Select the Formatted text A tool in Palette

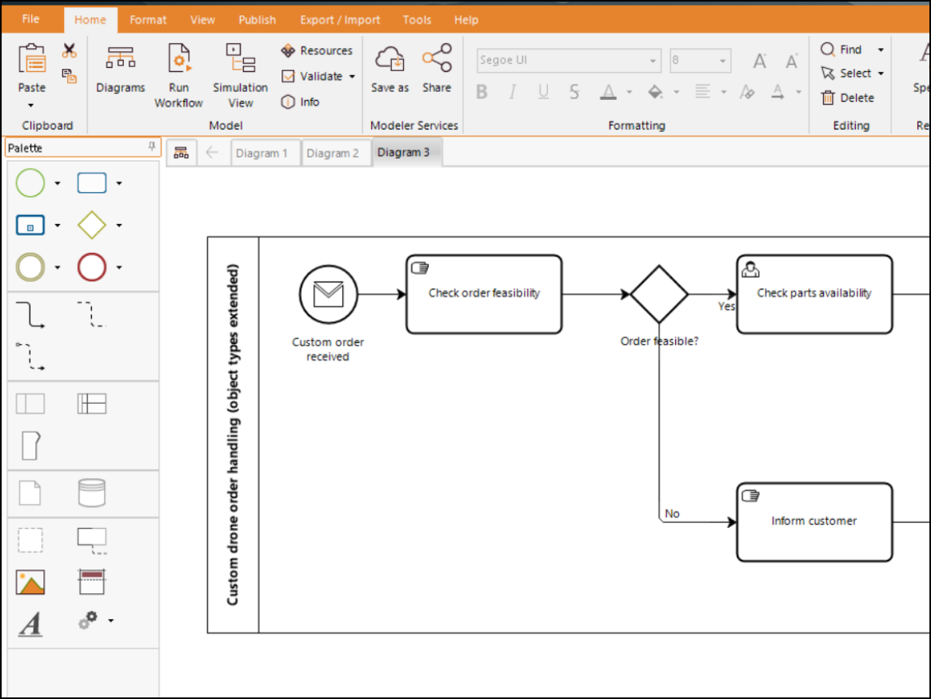coord(30,624)
